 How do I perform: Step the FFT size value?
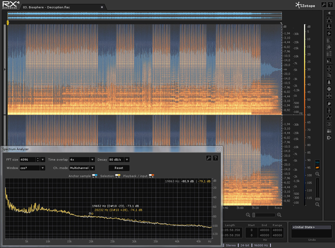(x=38, y=160)
